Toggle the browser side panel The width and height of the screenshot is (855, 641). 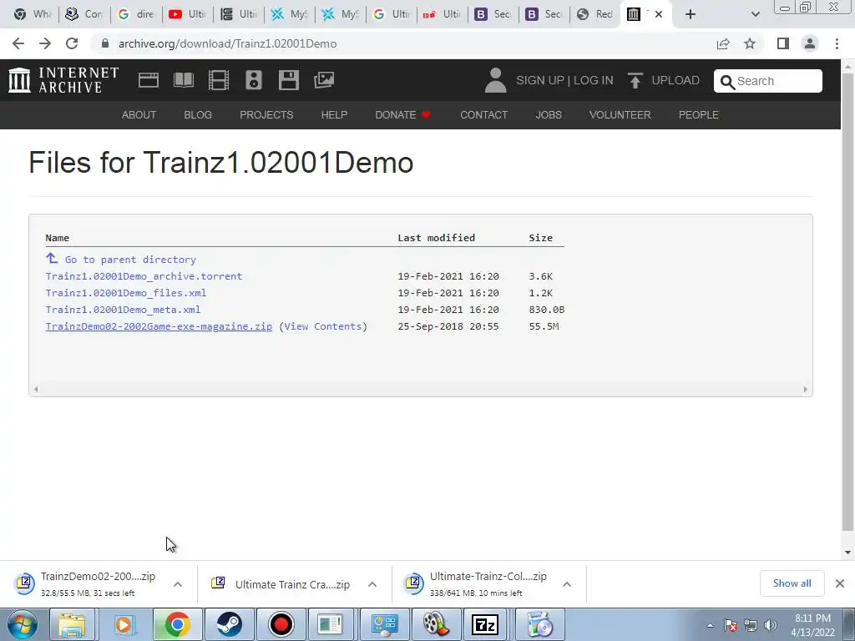click(783, 43)
